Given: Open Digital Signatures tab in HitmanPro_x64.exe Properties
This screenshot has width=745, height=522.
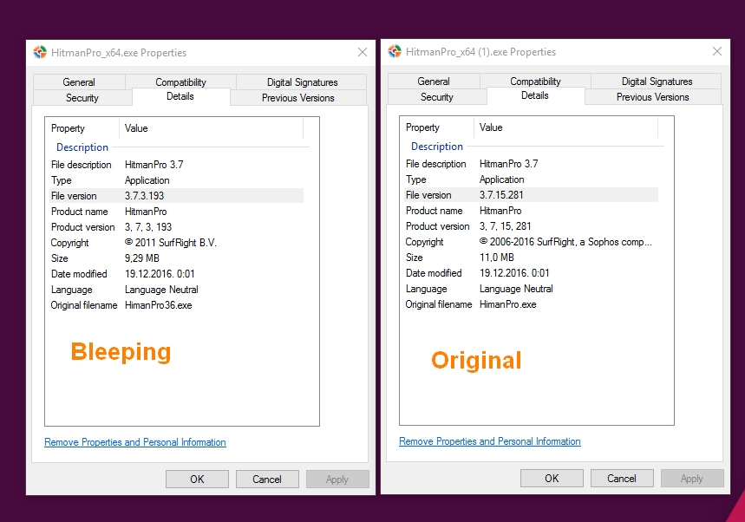Looking at the screenshot, I should [302, 82].
